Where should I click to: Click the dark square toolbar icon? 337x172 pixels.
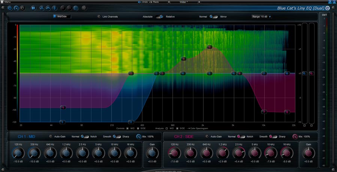click(69, 8)
